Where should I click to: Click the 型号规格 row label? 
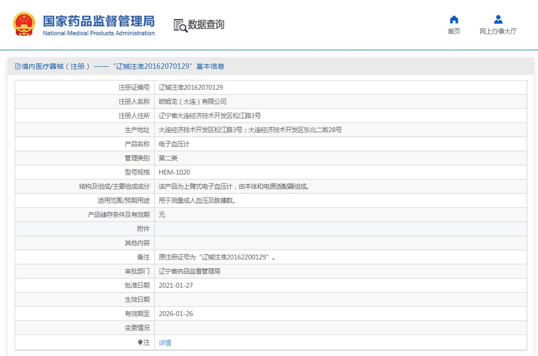point(137,172)
